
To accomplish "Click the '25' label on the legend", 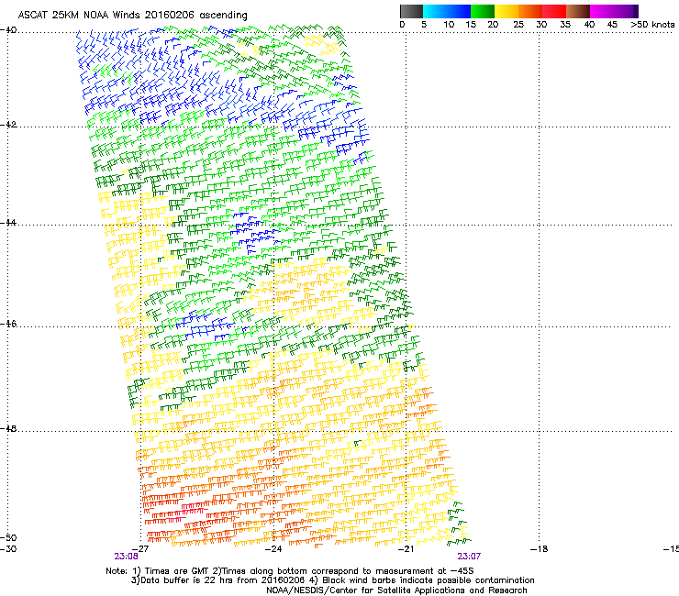I will pyautogui.click(x=518, y=25).
